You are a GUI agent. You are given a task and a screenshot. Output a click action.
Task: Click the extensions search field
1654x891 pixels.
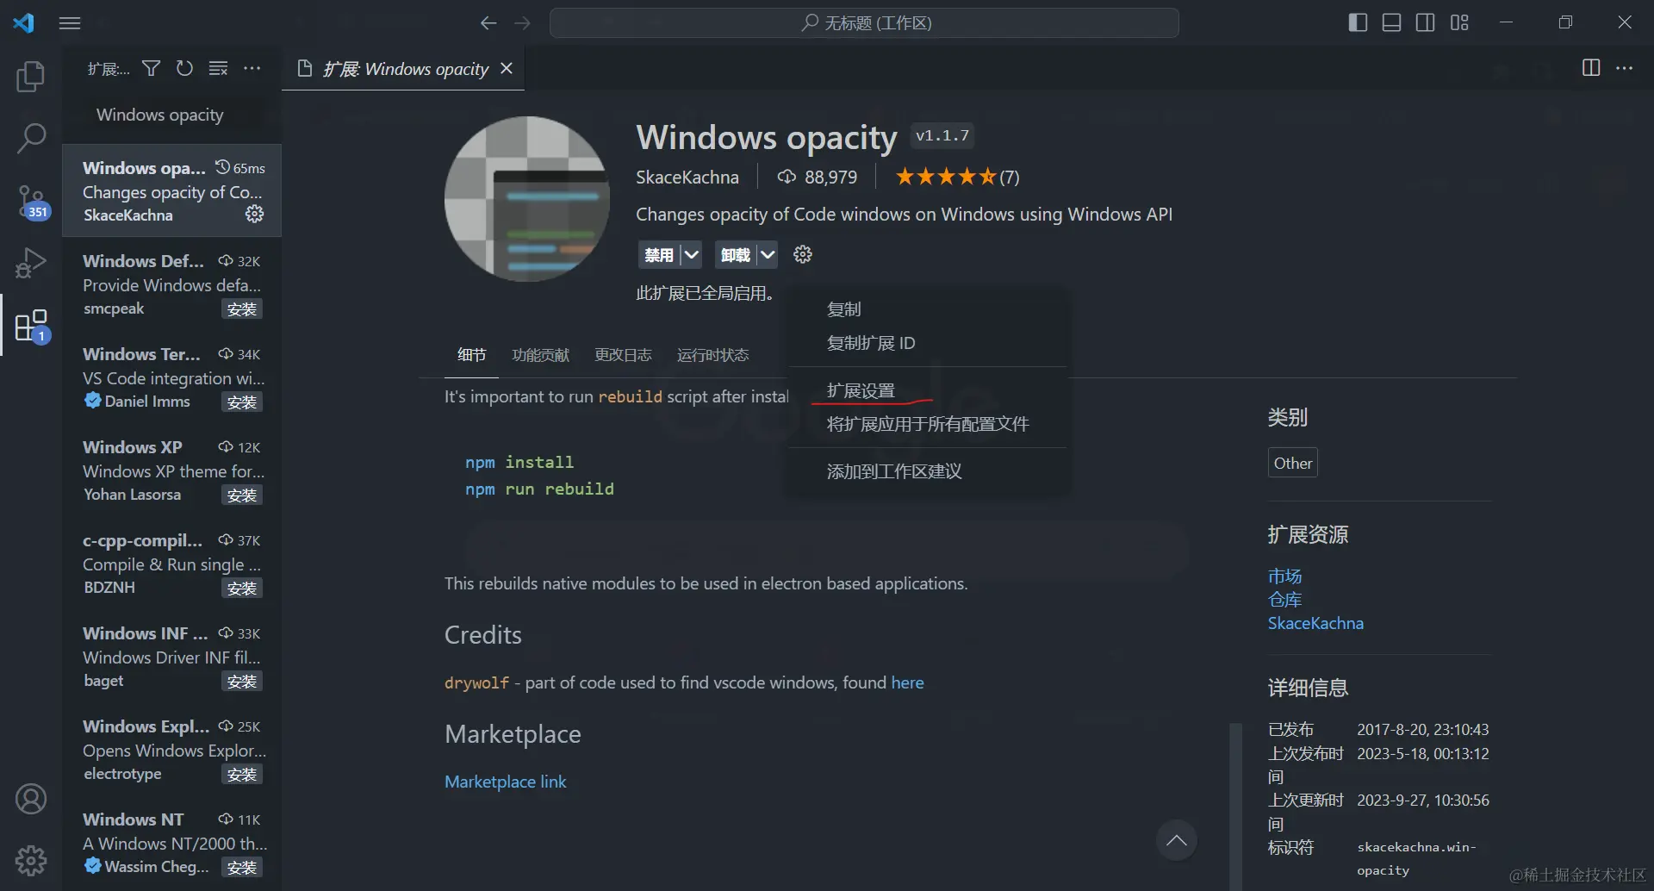pyautogui.click(x=172, y=115)
